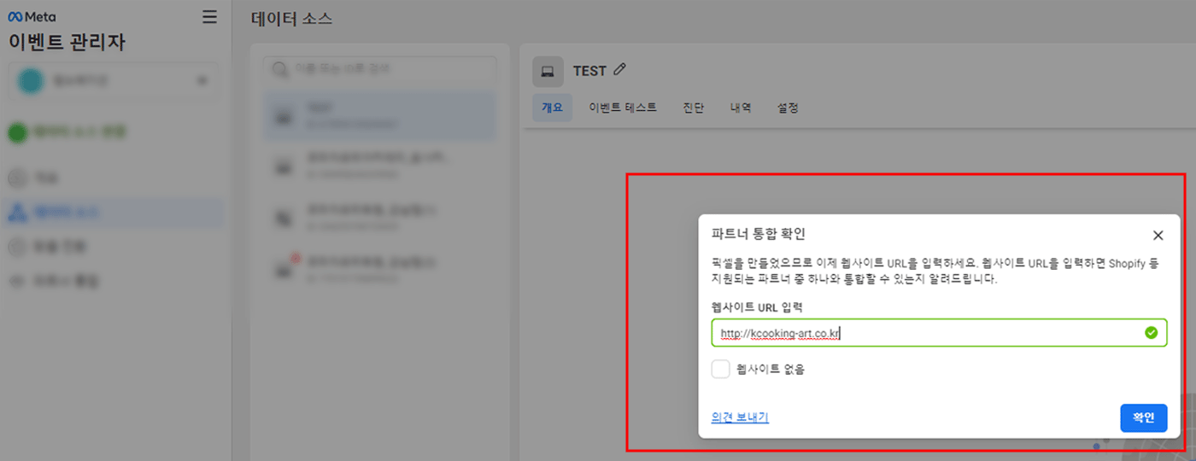Open the 이벤트 테스트 tab
This screenshot has width=1196, height=461.
point(623,108)
